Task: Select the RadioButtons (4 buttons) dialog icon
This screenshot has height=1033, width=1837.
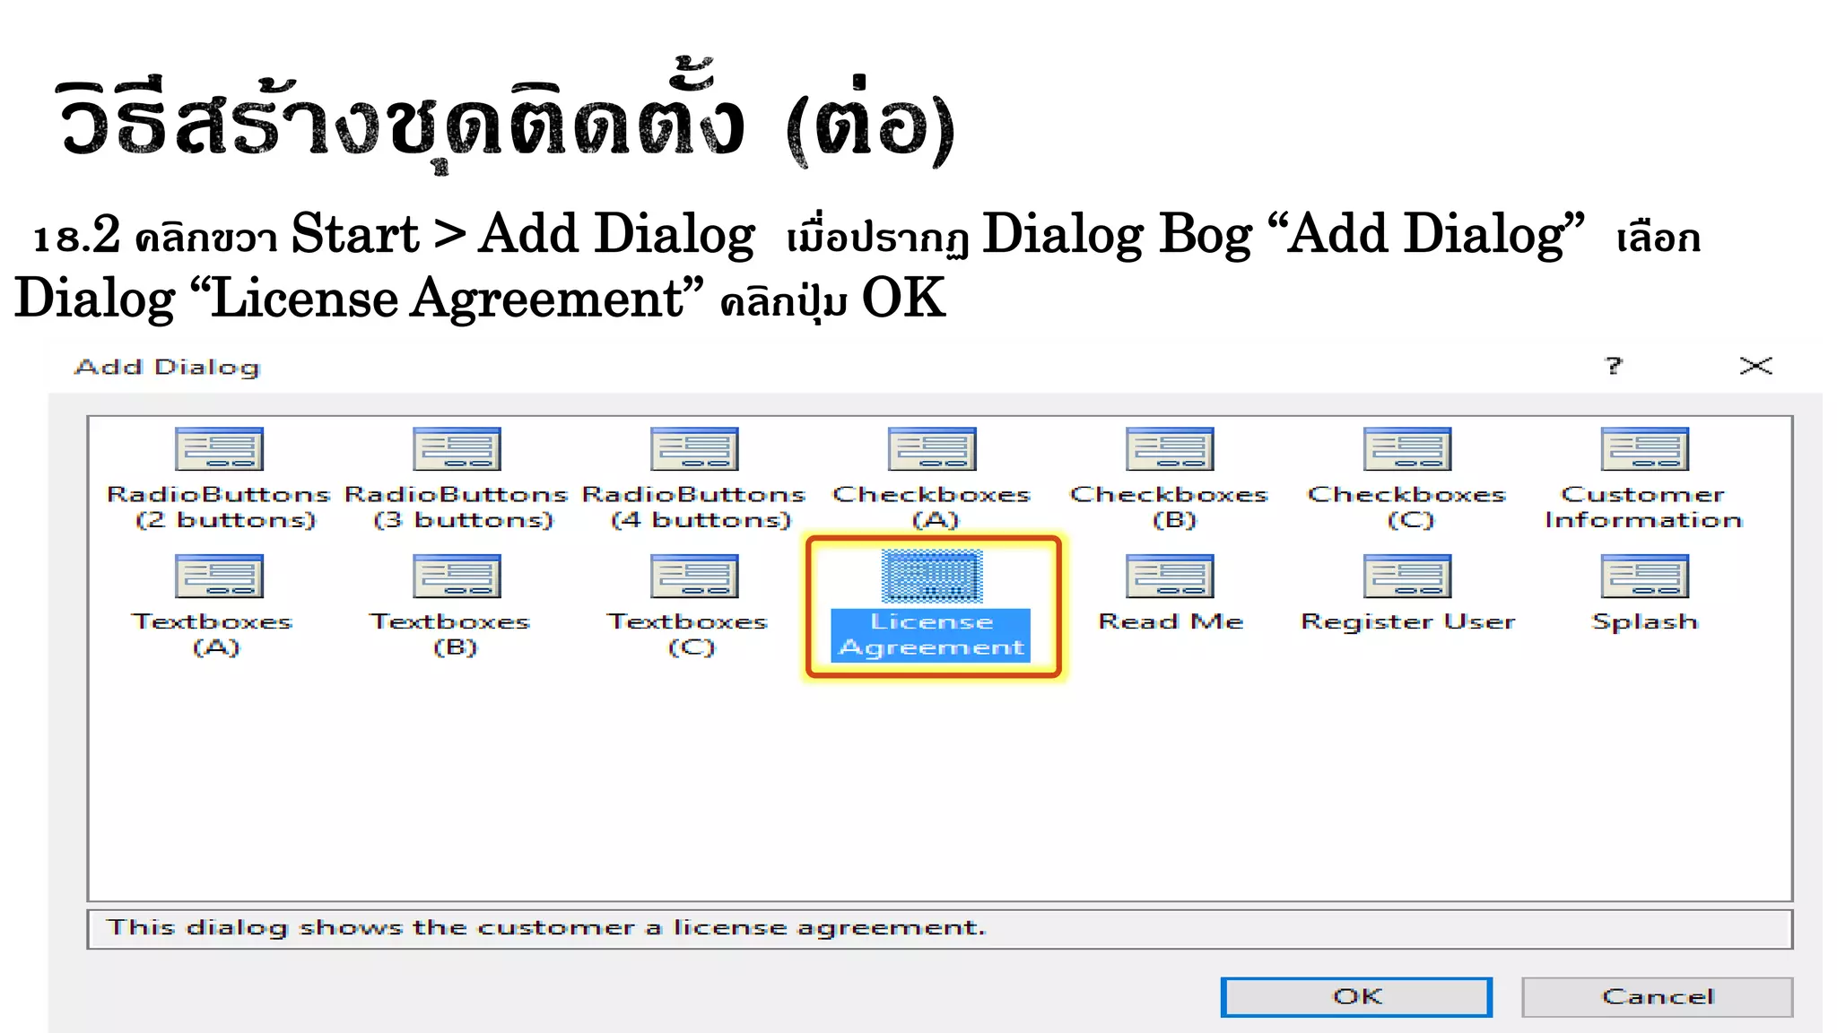Action: tap(694, 449)
